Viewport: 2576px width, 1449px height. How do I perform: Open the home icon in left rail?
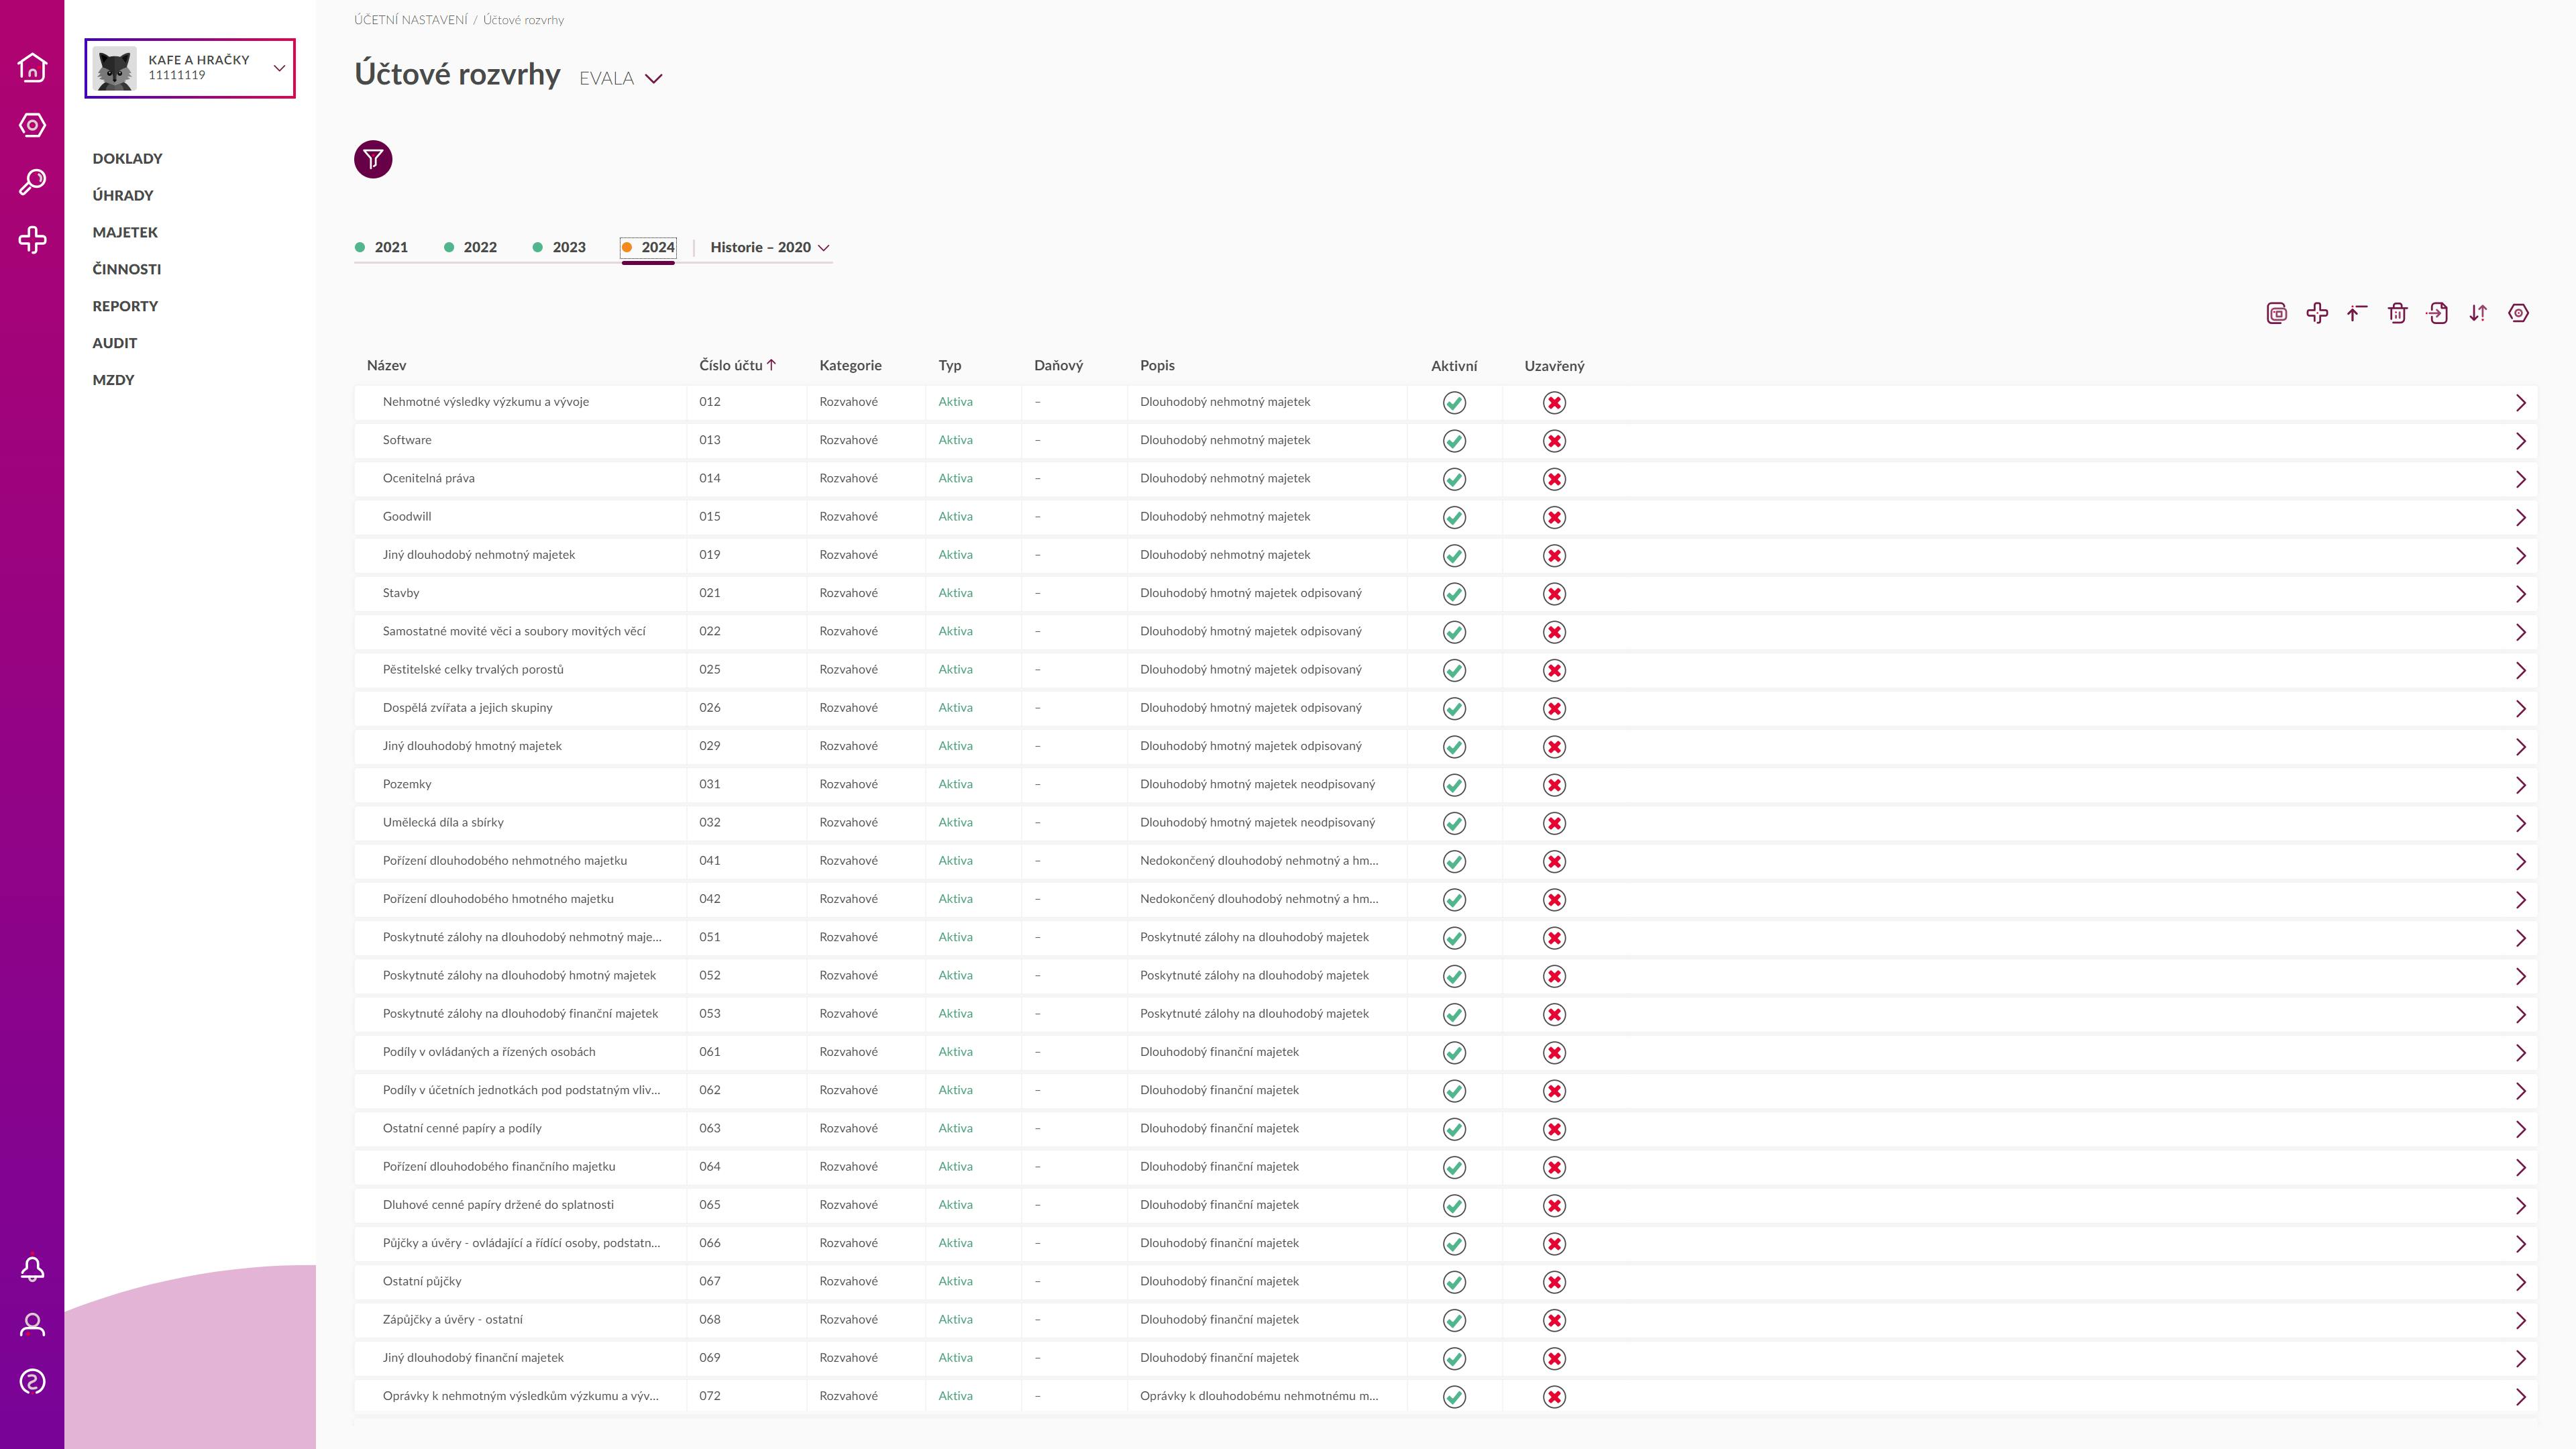coord(32,67)
